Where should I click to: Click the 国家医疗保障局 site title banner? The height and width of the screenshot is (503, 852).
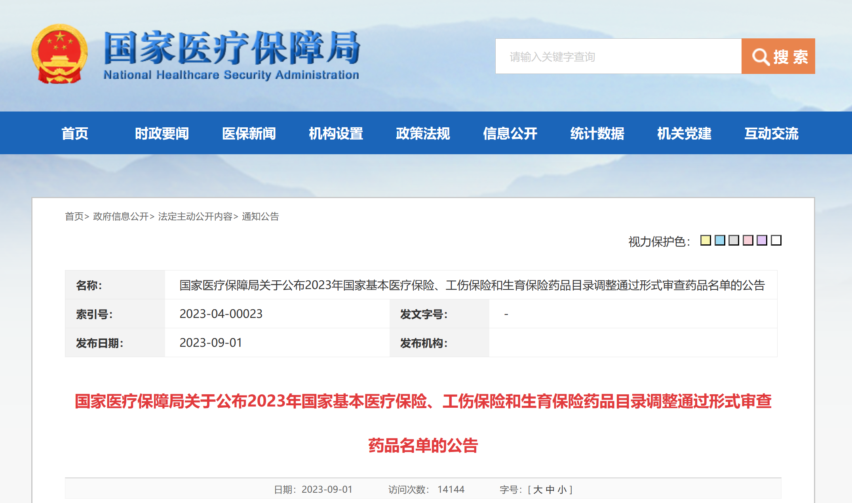point(232,55)
